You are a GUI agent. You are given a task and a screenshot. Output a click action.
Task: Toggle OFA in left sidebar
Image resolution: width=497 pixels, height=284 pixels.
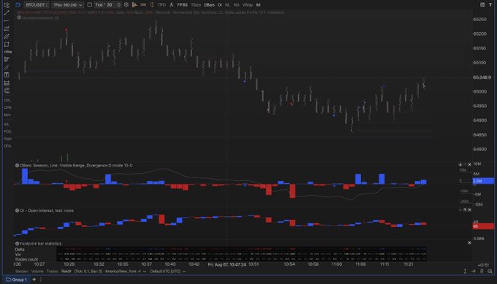tap(7, 146)
